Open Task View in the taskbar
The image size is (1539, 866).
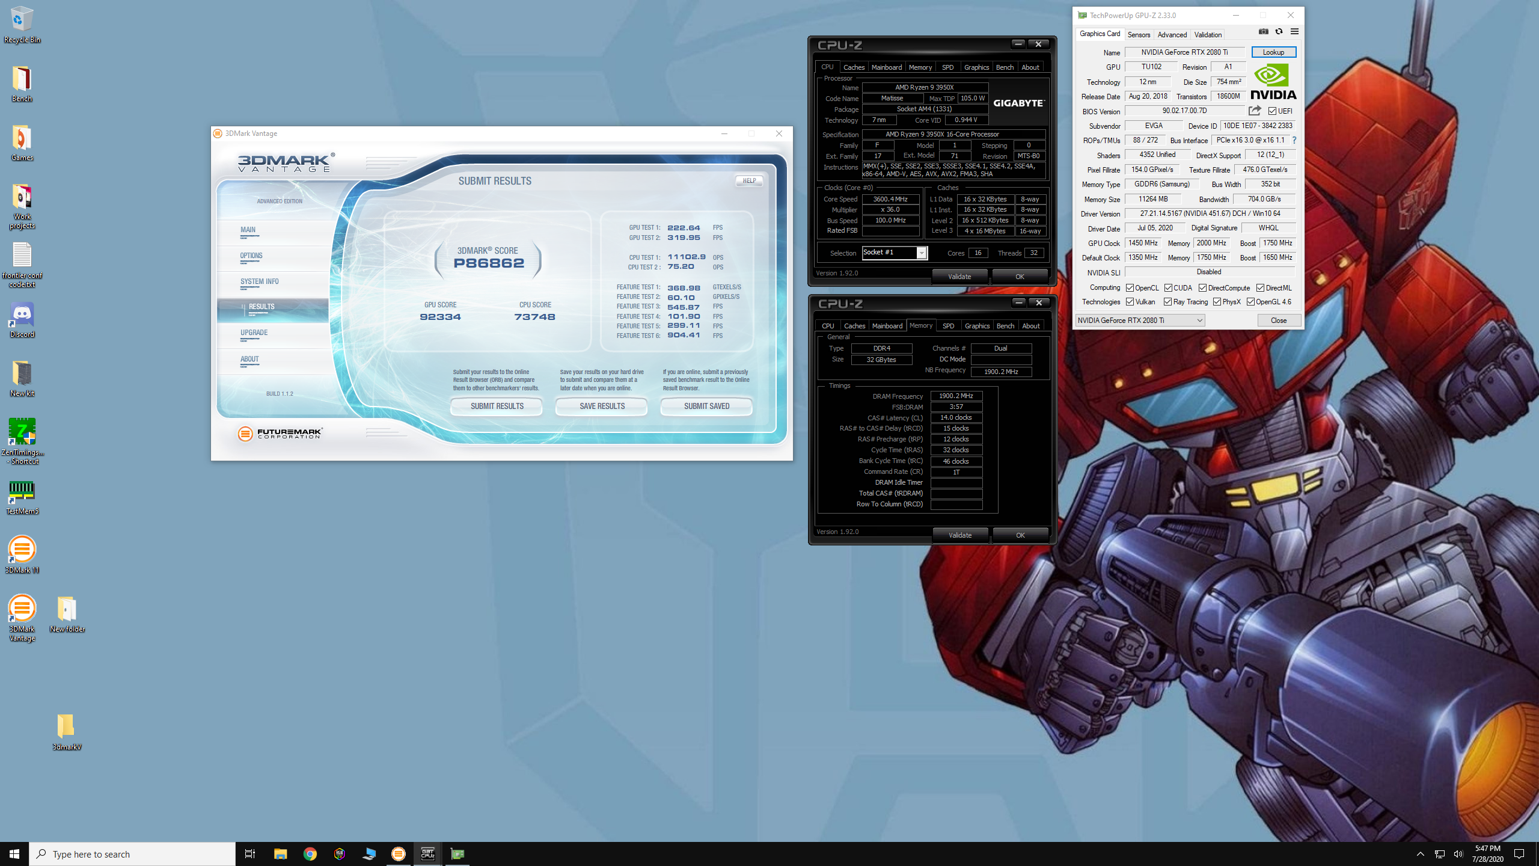coord(250,853)
